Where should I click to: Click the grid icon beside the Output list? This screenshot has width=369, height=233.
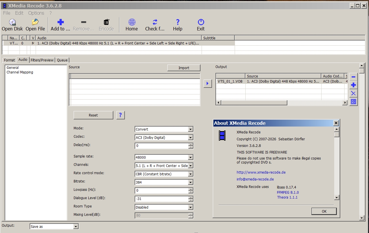coord(353,102)
